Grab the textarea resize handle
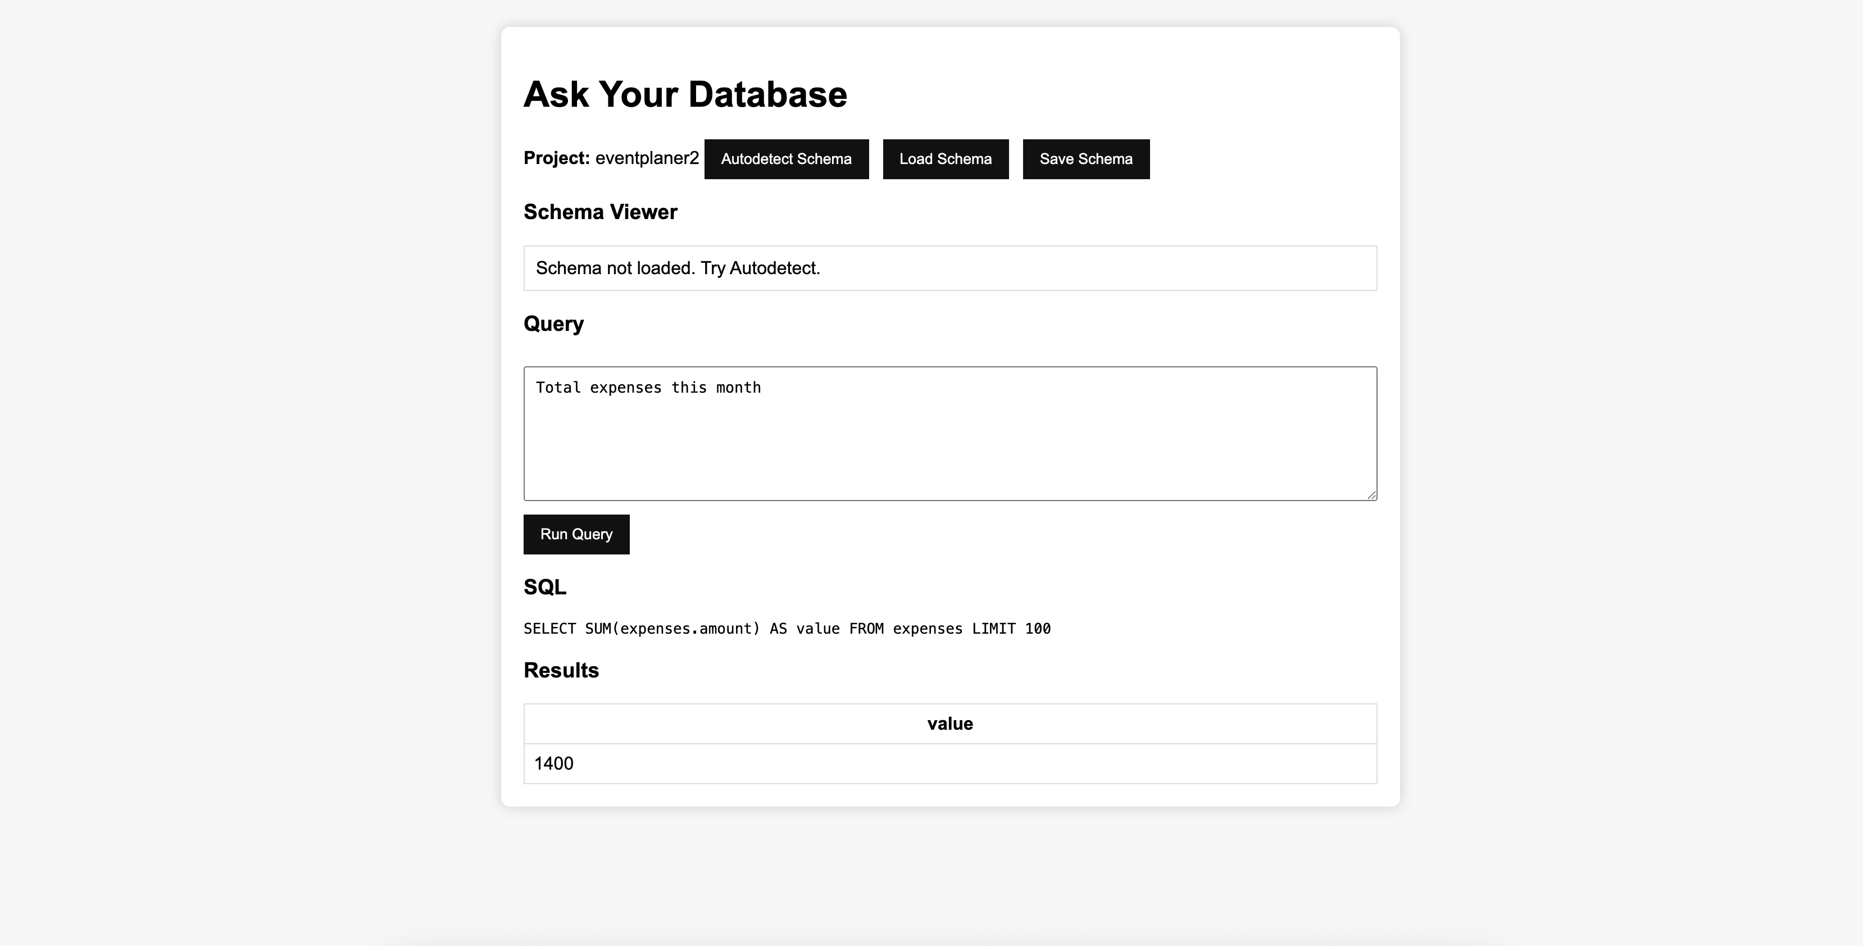This screenshot has width=1863, height=946. coord(1371,495)
